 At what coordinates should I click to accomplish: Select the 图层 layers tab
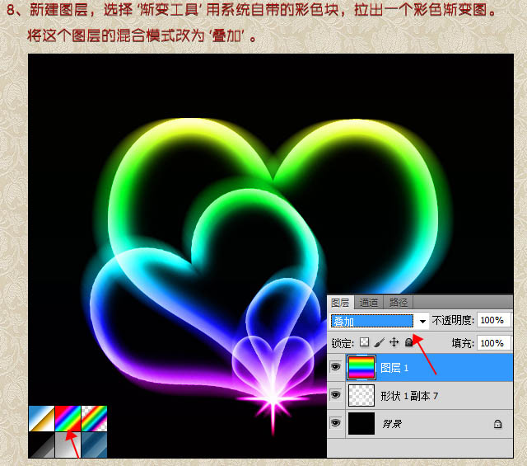coord(340,302)
